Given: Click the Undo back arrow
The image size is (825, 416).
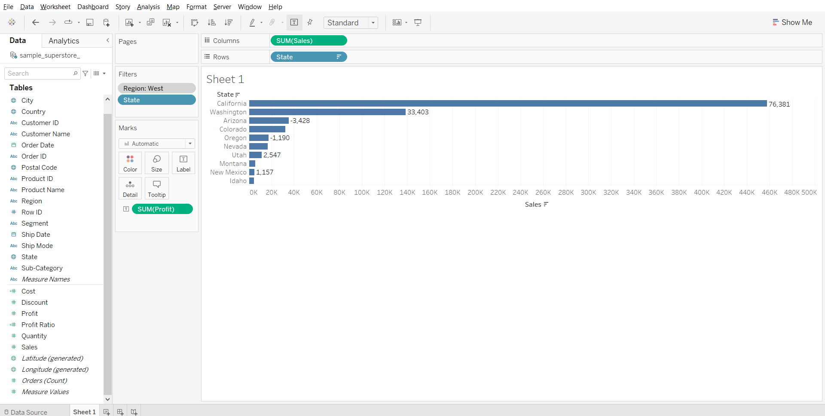Looking at the screenshot, I should (36, 22).
